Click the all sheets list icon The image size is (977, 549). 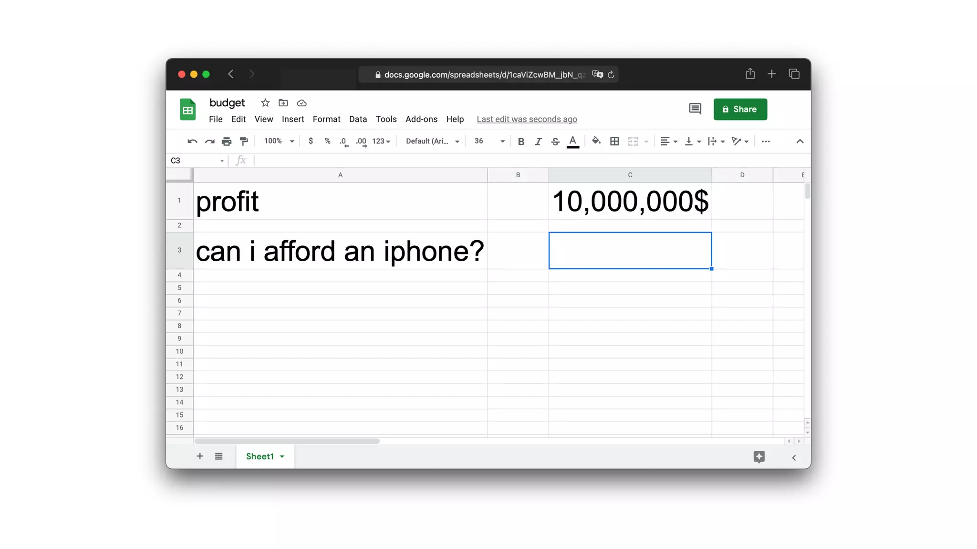218,457
